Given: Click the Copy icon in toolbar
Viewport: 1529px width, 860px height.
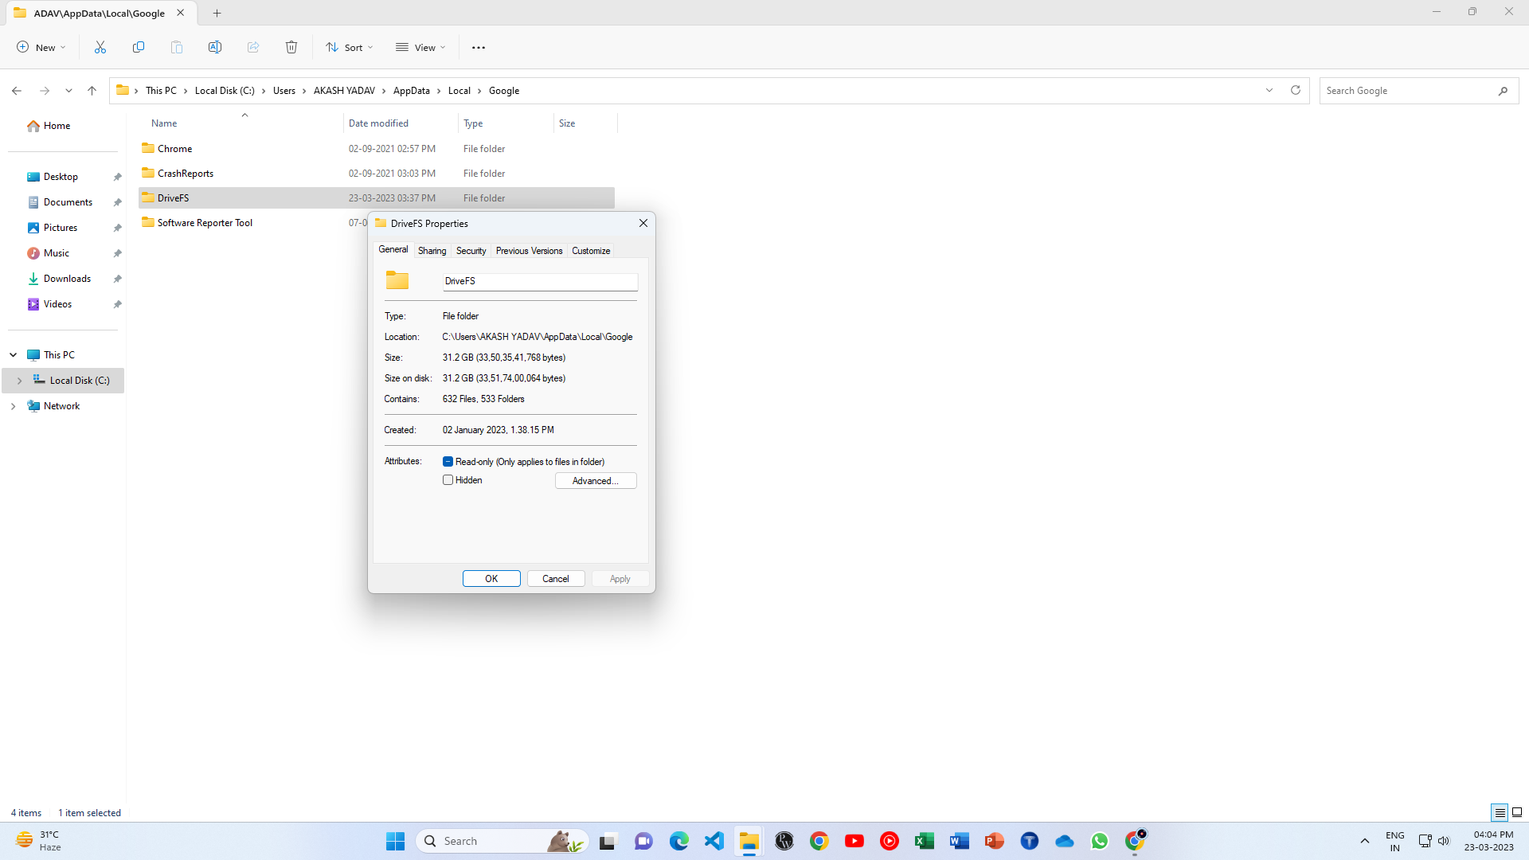Looking at the screenshot, I should [139, 47].
